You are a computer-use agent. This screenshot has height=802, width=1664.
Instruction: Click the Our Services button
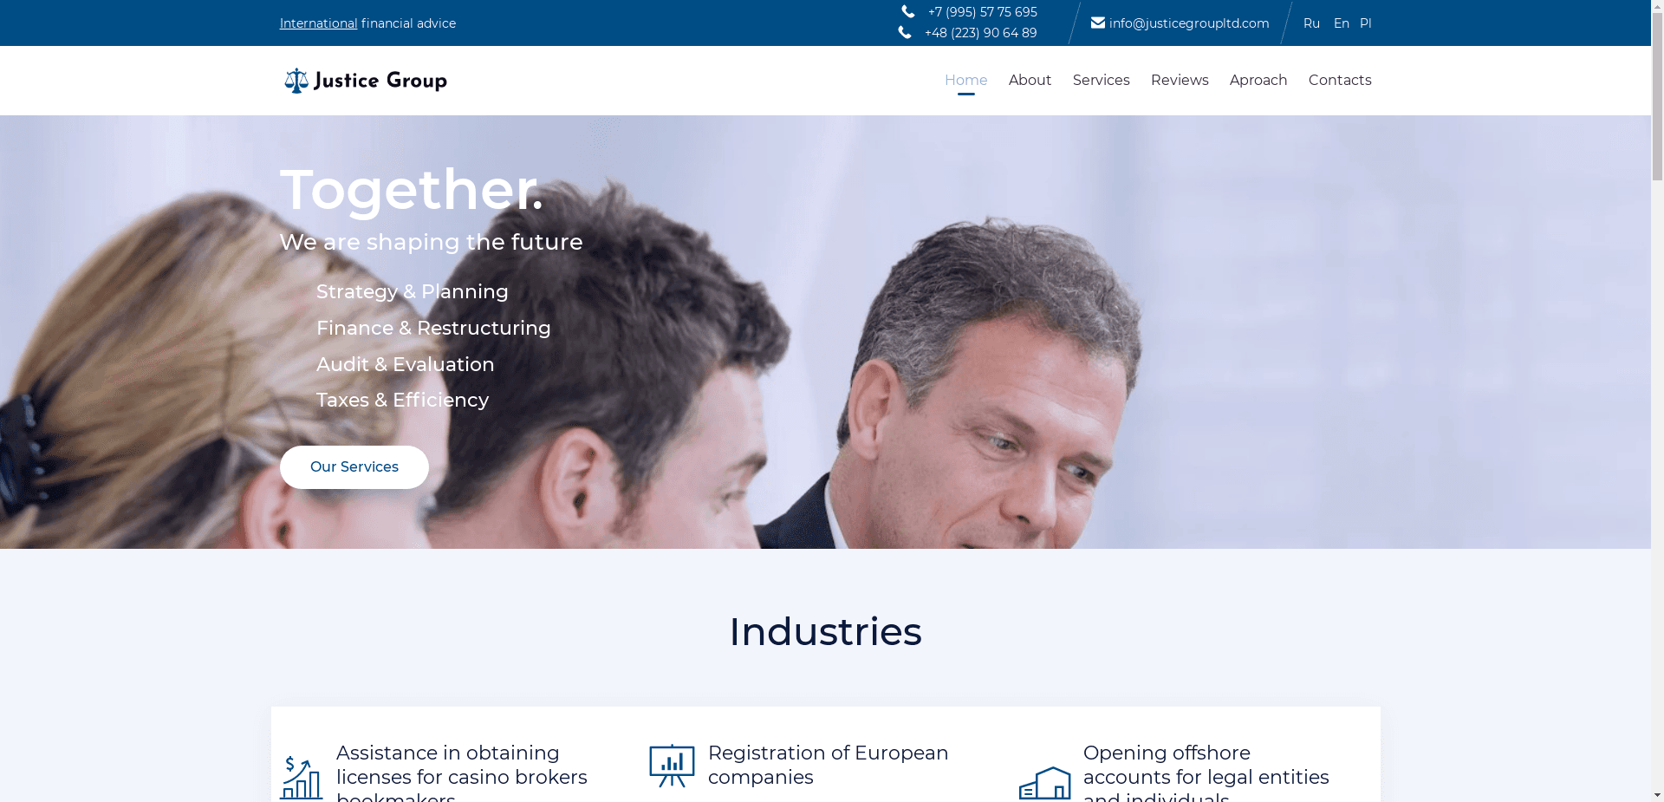pyautogui.click(x=354, y=467)
